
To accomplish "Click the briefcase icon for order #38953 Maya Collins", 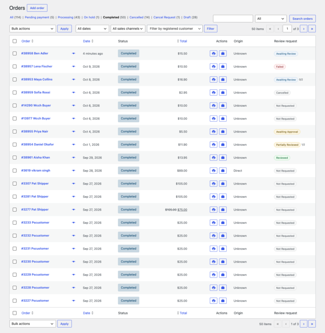I will click(223, 79).
